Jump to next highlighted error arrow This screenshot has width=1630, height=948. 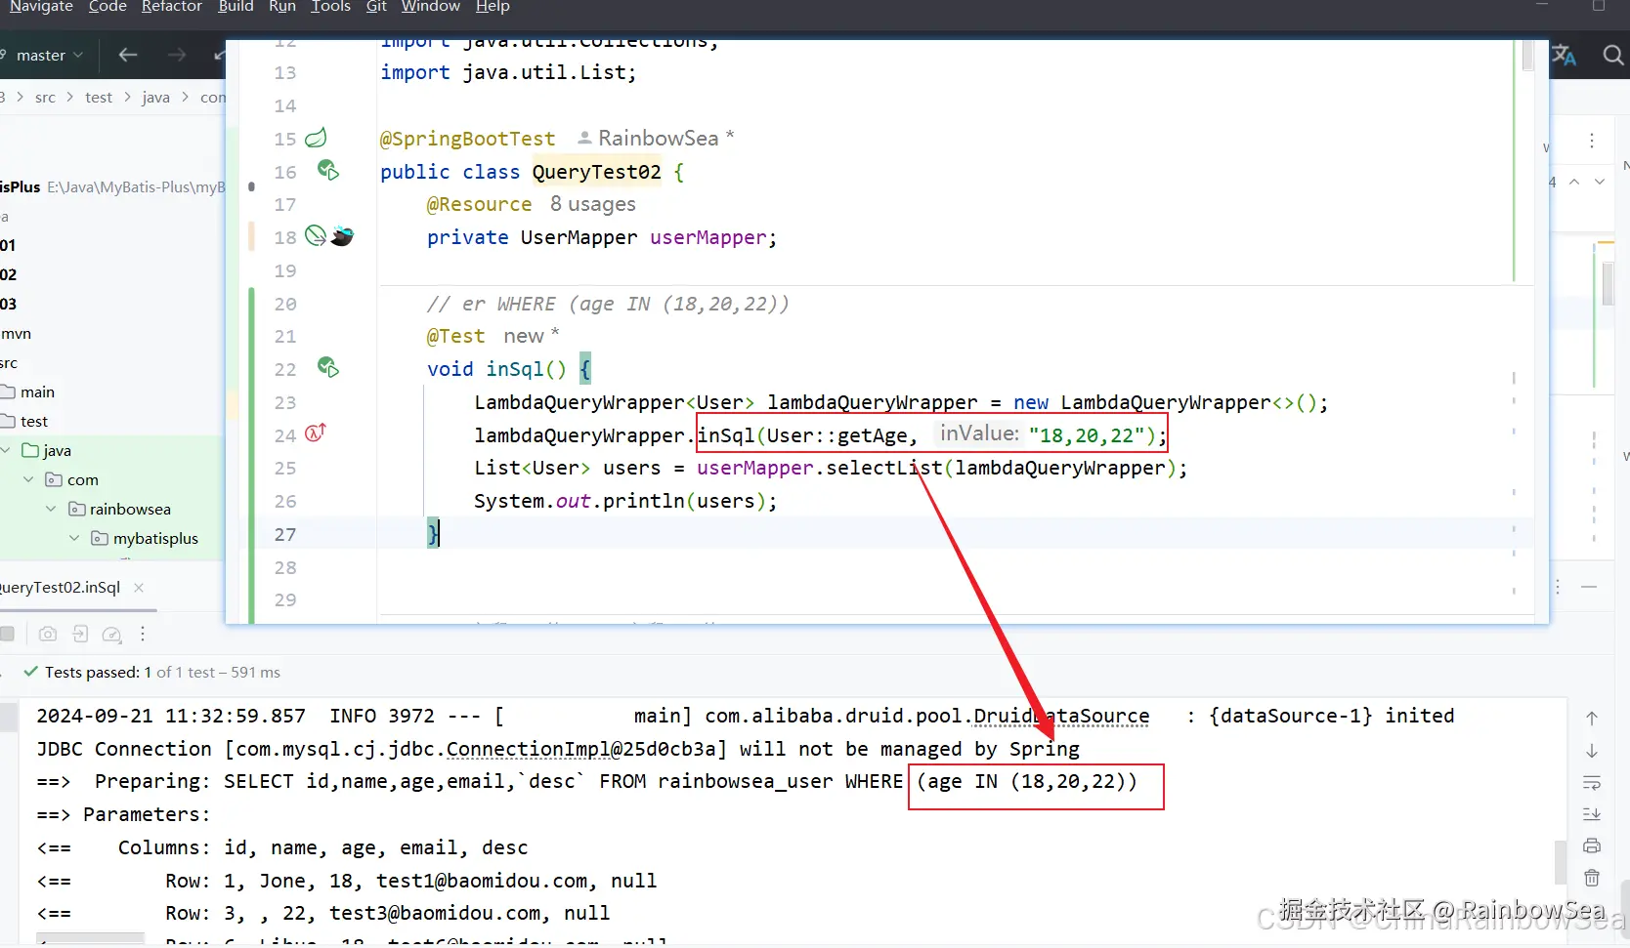[x=1600, y=182]
